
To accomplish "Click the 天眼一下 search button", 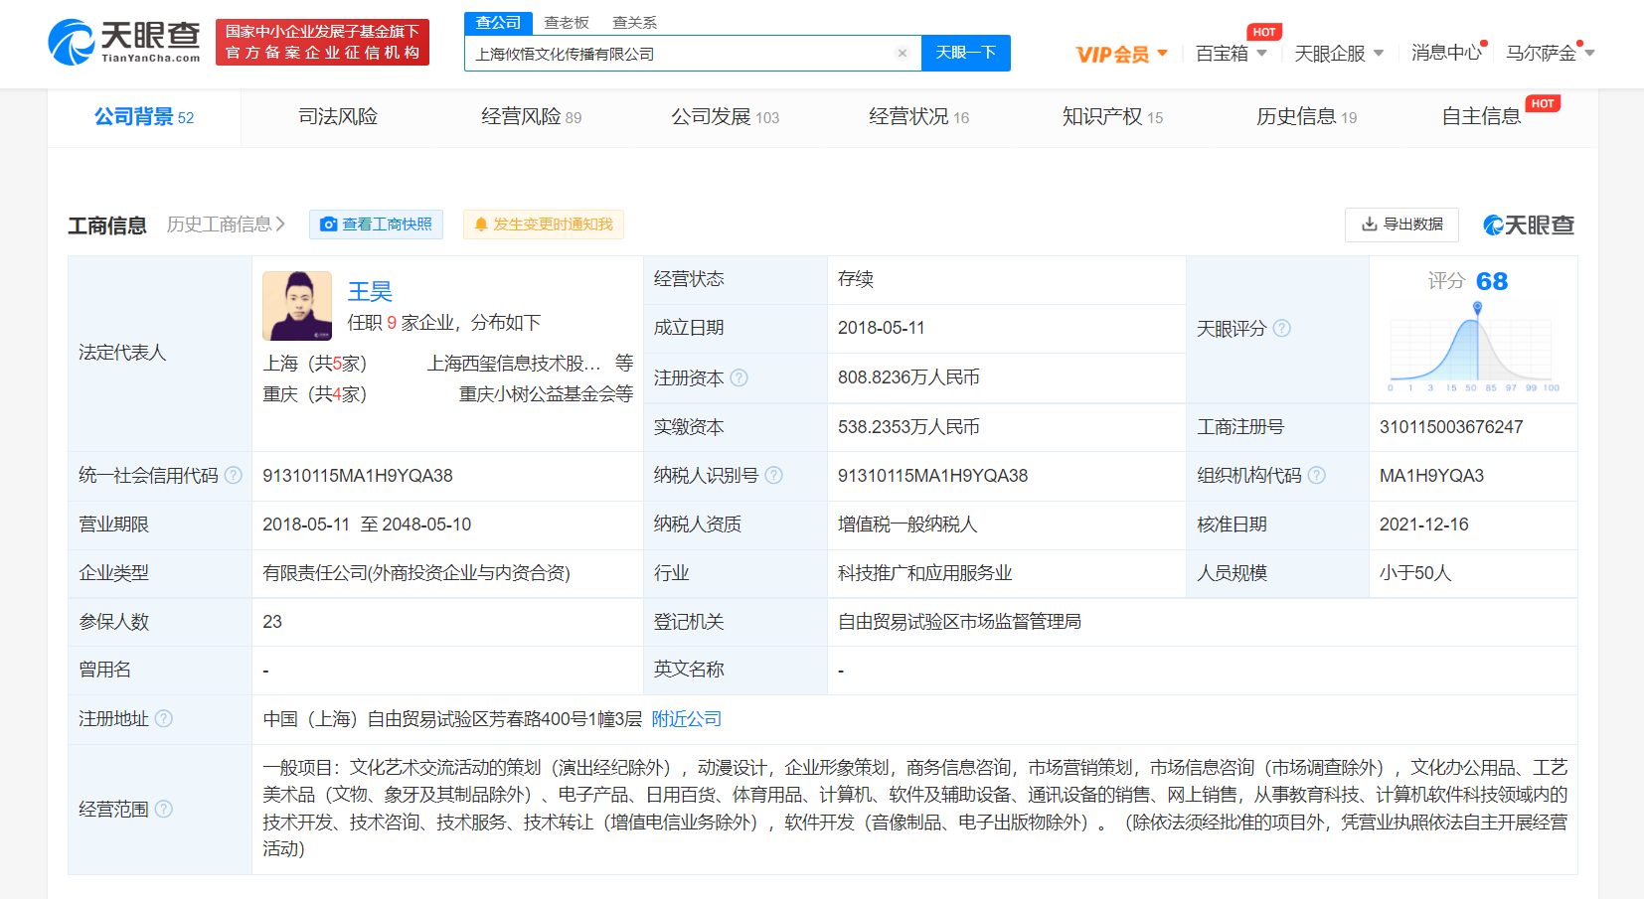I will [x=966, y=53].
